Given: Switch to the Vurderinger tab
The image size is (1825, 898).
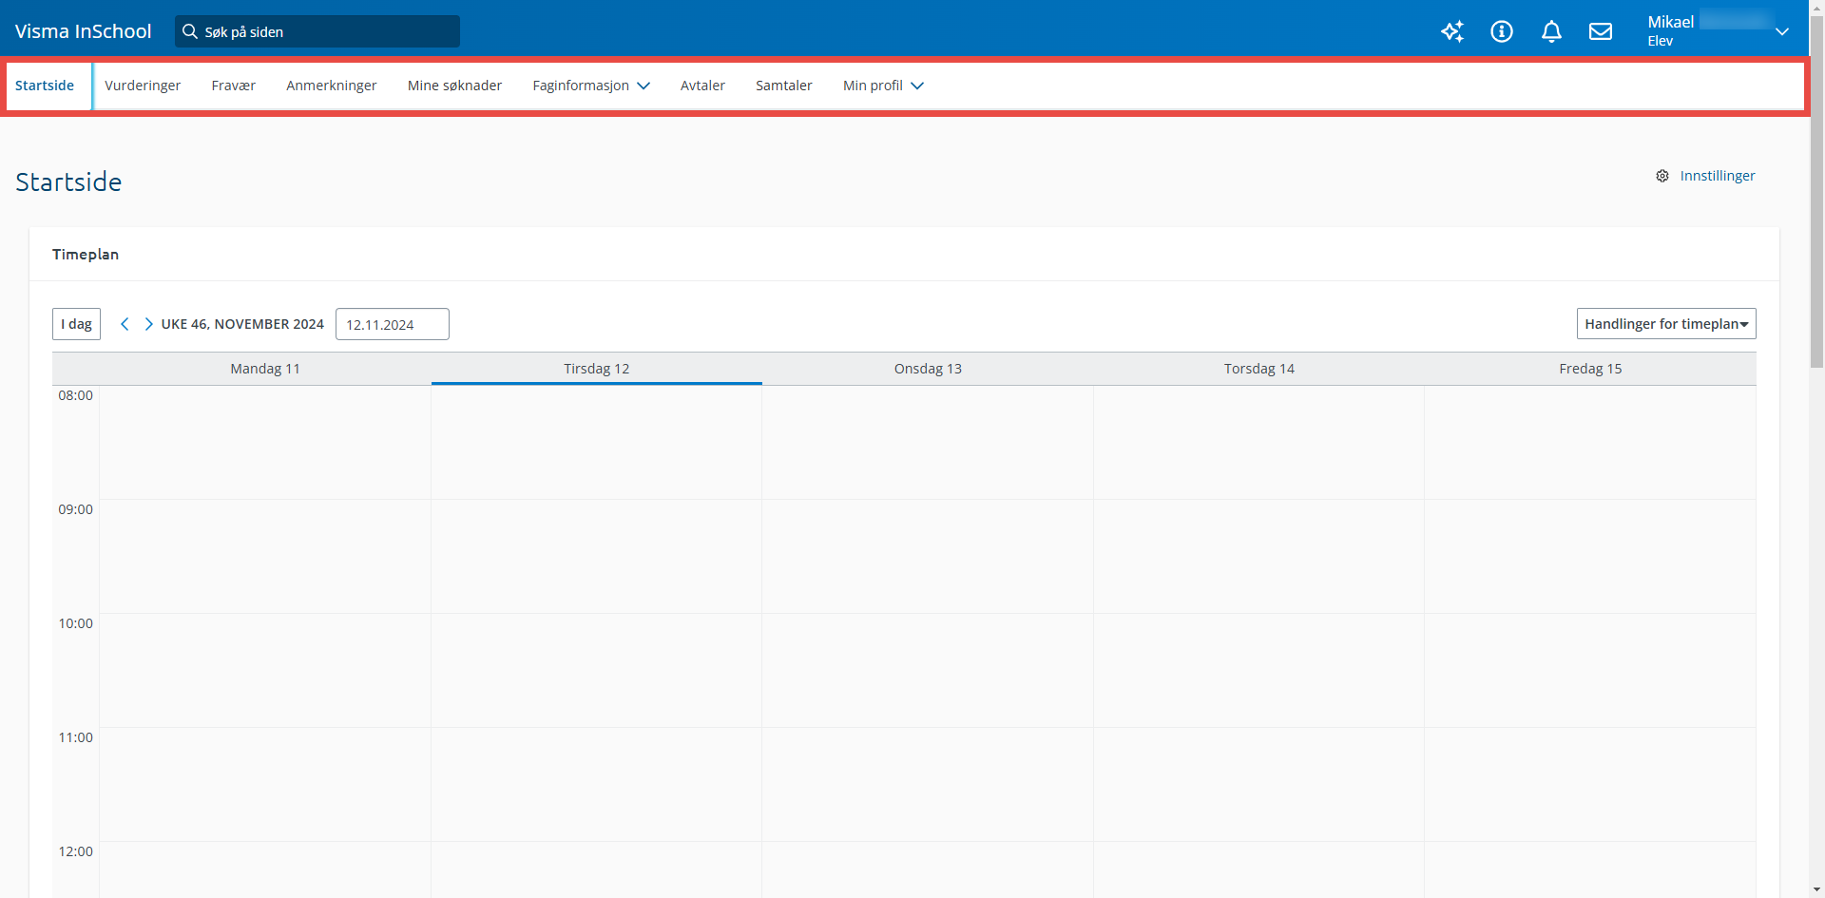Looking at the screenshot, I should (x=143, y=86).
